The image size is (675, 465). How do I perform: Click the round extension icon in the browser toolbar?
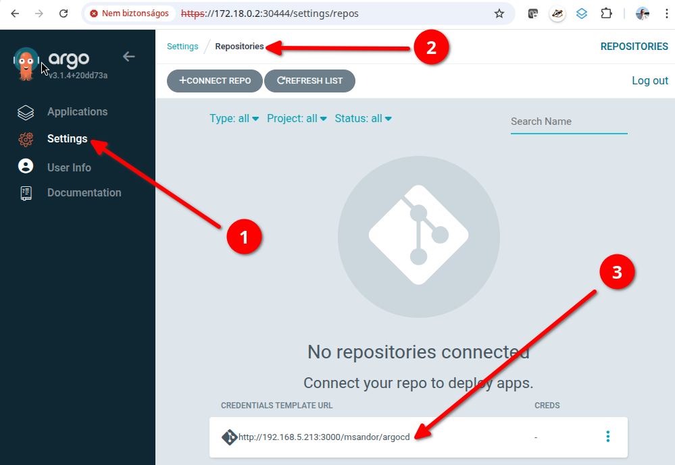point(557,13)
